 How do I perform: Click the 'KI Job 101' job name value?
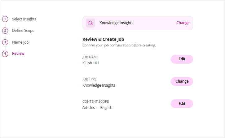[x=91, y=63]
